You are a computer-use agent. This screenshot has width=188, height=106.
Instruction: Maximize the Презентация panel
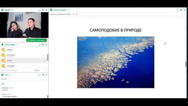click(181, 10)
